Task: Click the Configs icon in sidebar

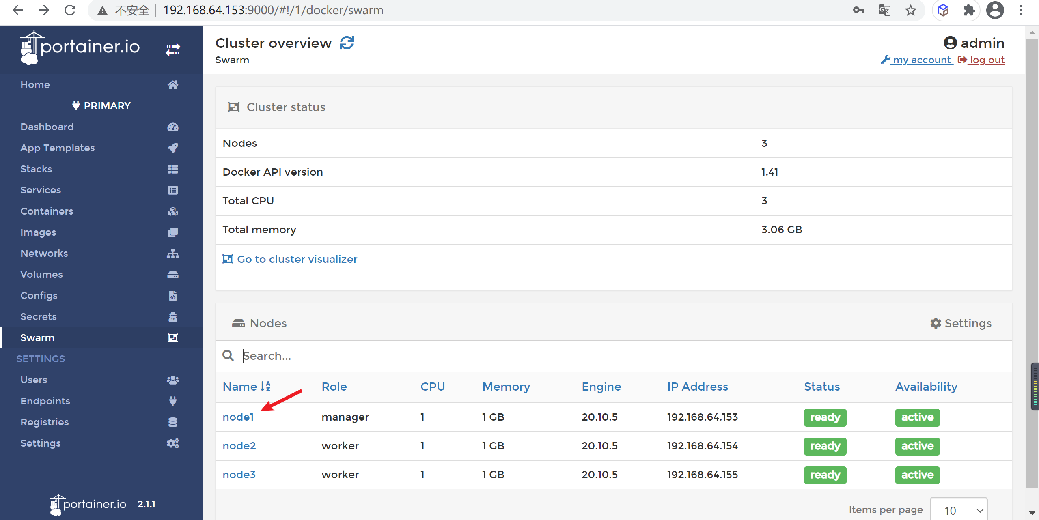Action: point(172,295)
